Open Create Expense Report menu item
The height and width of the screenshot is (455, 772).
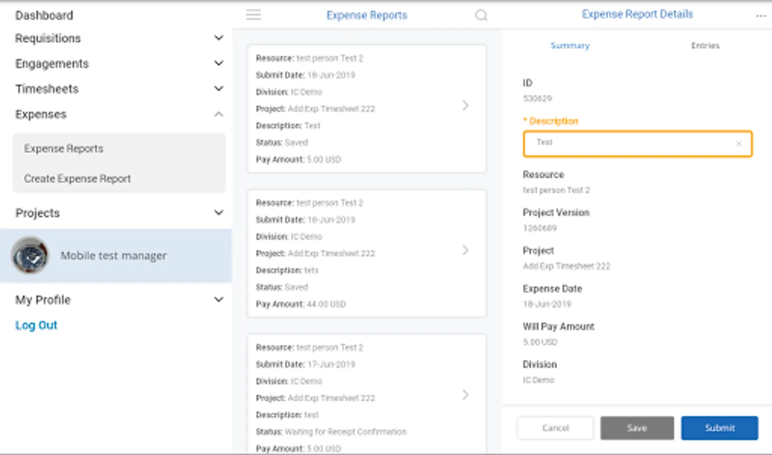point(77,178)
